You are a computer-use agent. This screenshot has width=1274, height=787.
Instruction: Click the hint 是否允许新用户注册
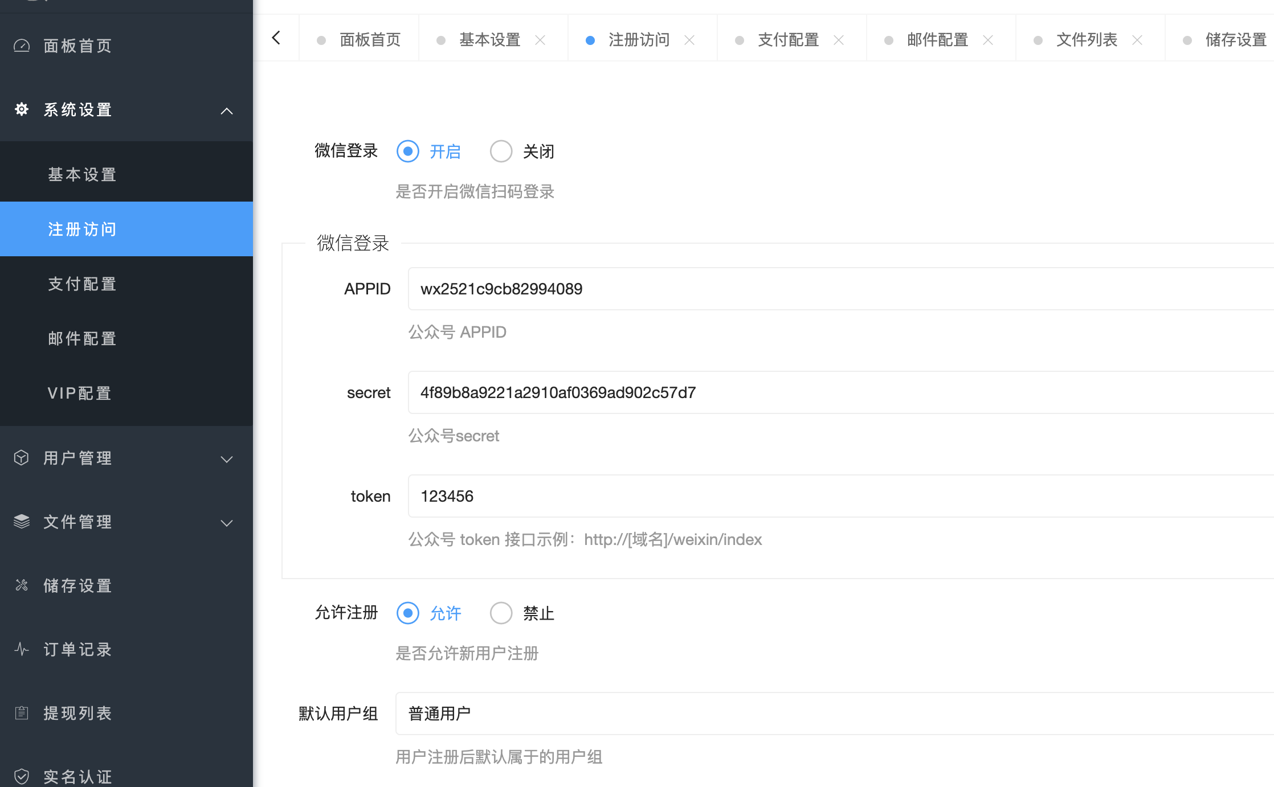467,653
